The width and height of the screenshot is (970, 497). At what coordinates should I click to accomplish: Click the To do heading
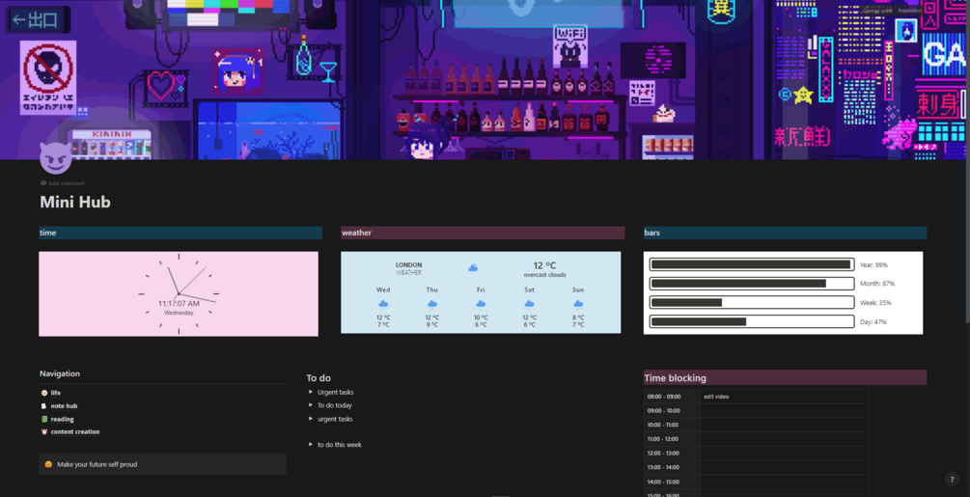click(x=319, y=377)
